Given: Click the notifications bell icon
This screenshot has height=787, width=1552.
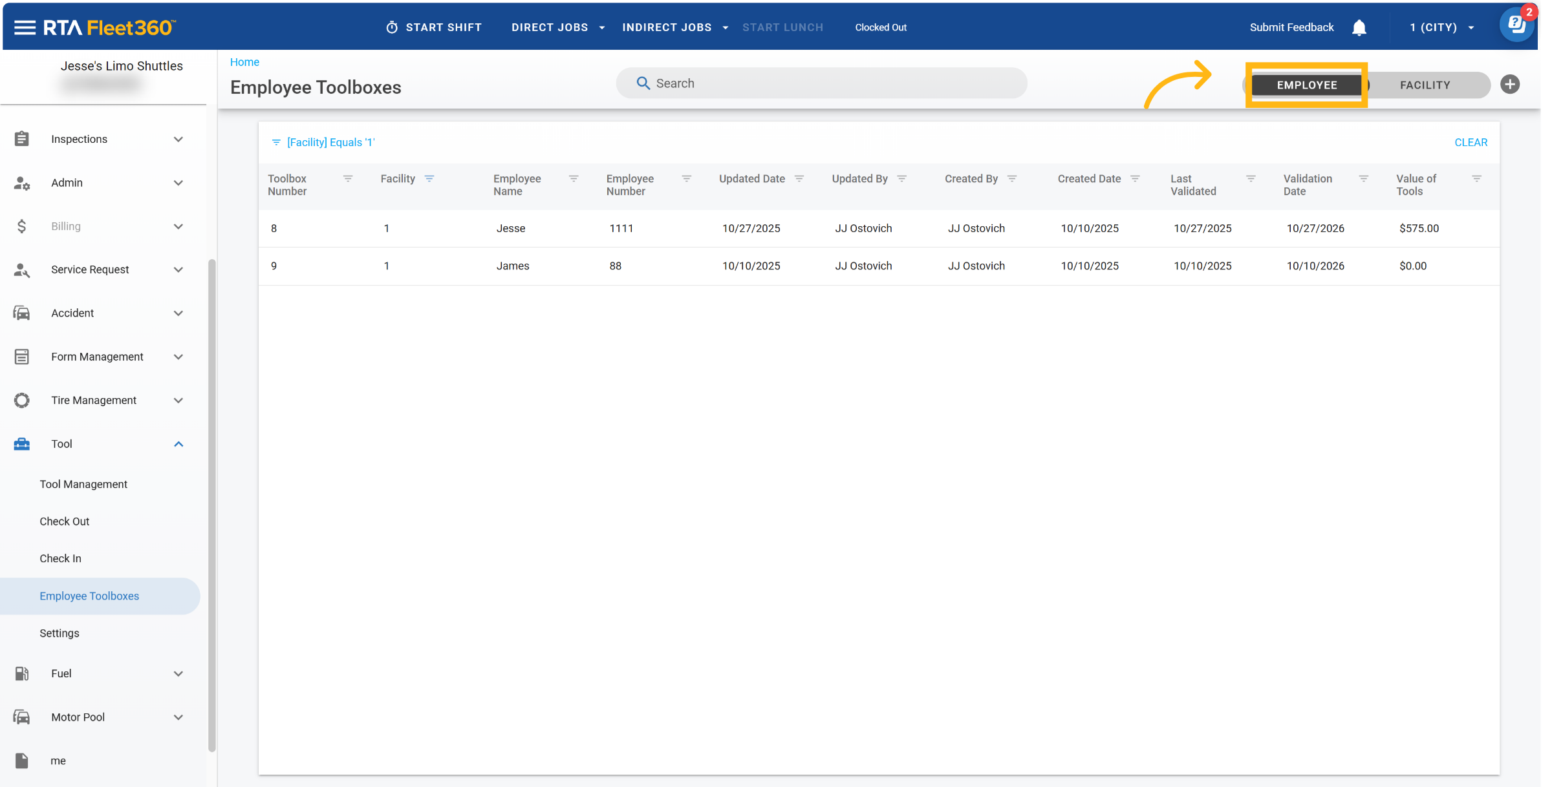Looking at the screenshot, I should tap(1359, 28).
